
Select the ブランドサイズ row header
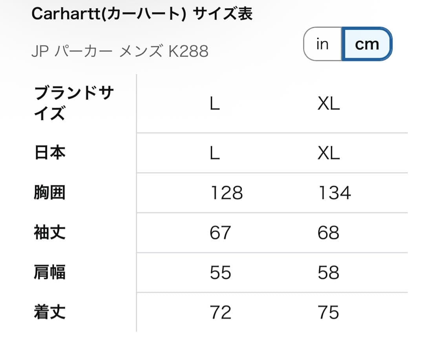pos(74,104)
